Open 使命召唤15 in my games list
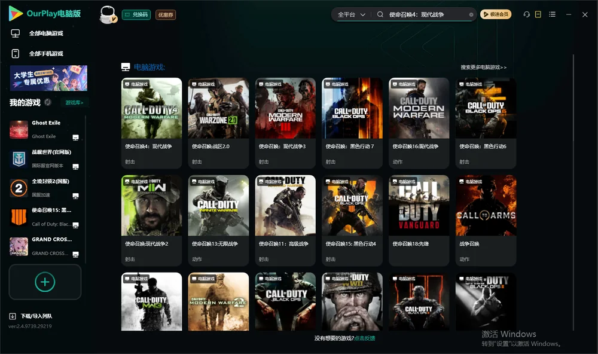Viewport: 598px width, 354px height. pos(46,217)
